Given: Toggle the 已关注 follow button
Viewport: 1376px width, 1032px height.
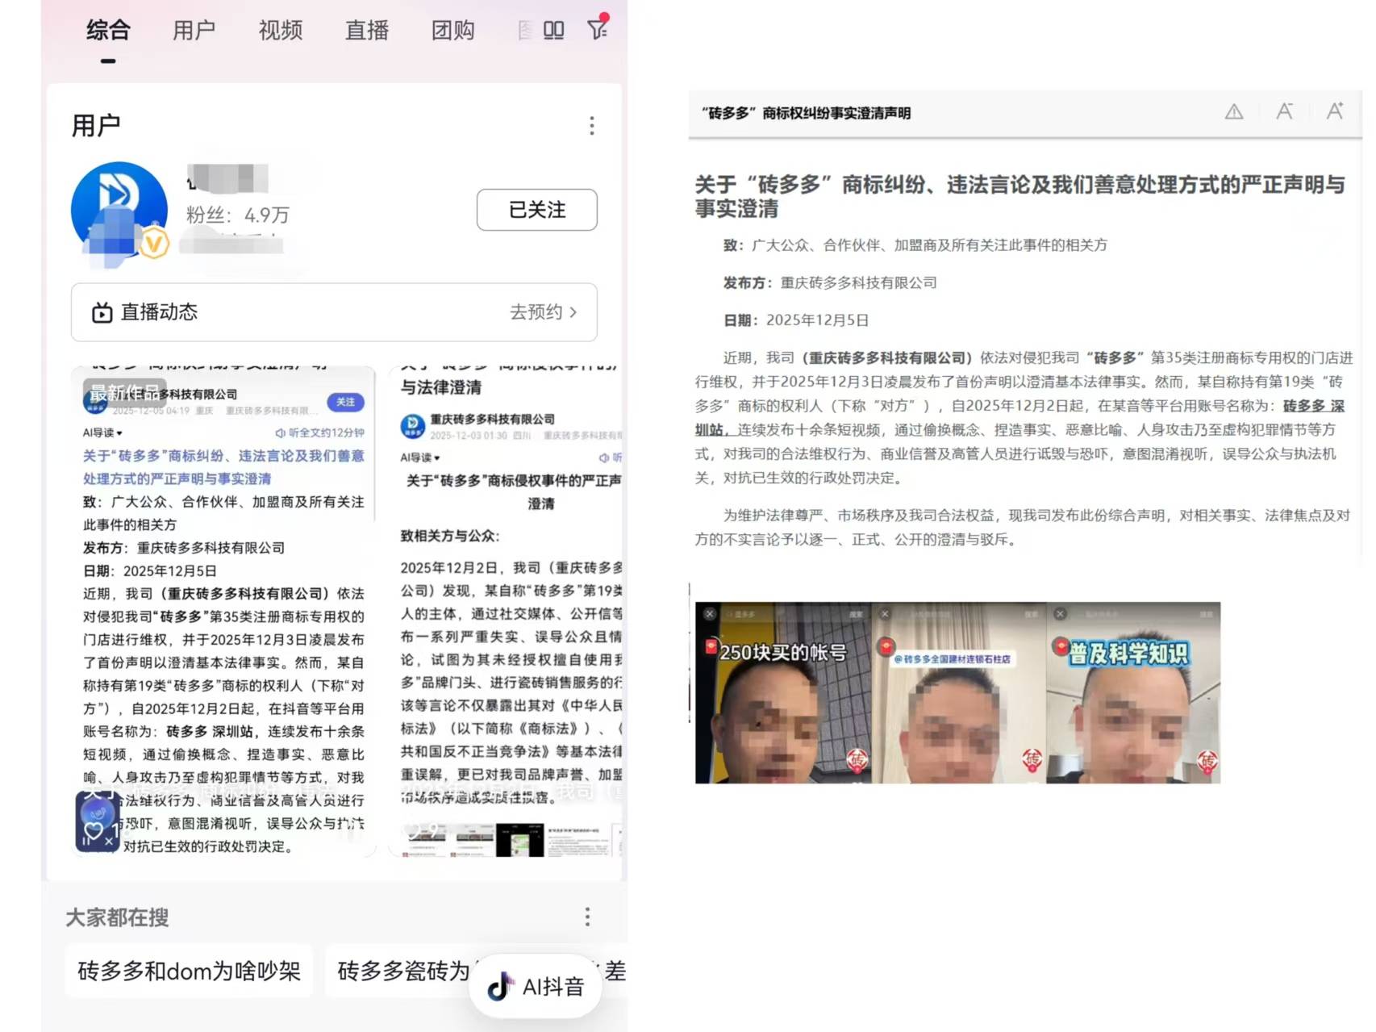Looking at the screenshot, I should [x=536, y=210].
